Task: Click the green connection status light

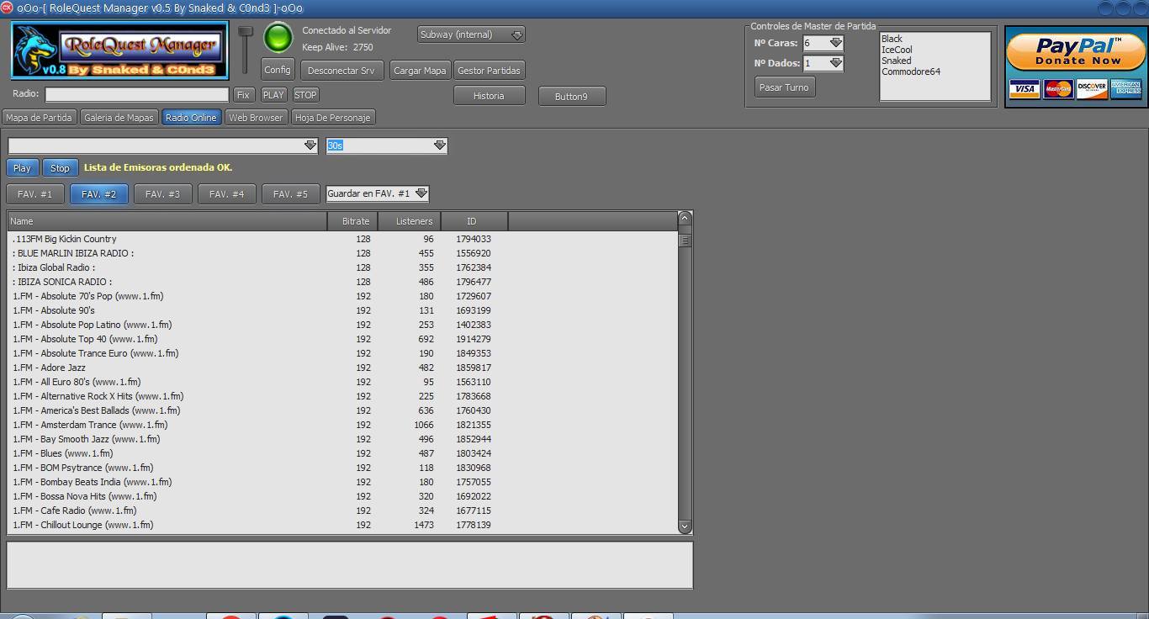Action: pos(278,38)
